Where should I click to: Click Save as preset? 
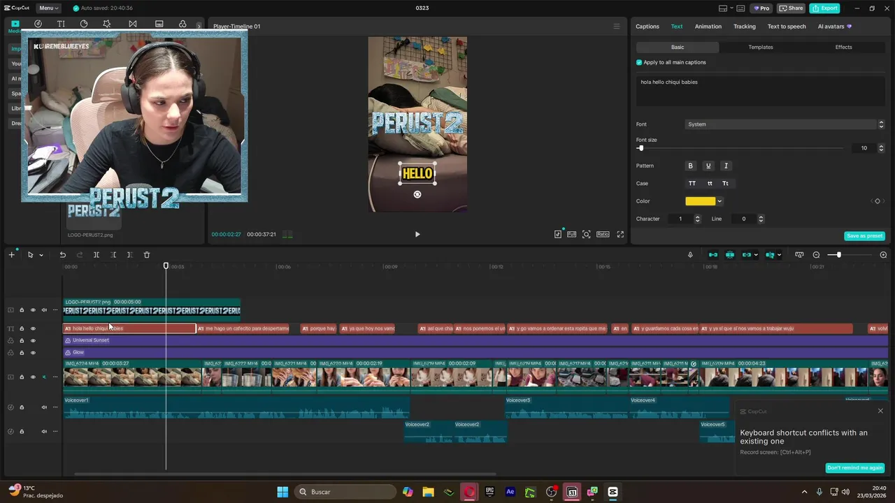[x=864, y=236]
